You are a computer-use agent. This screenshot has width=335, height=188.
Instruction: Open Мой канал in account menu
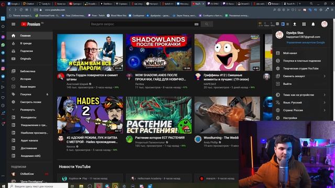coord(301,53)
